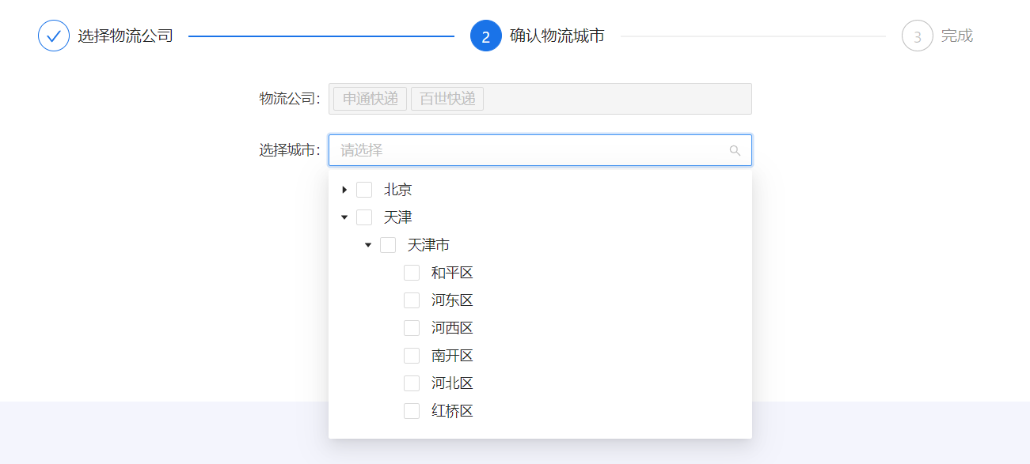Click the disabled 物流公司 field
This screenshot has width=1030, height=464.
540,99
